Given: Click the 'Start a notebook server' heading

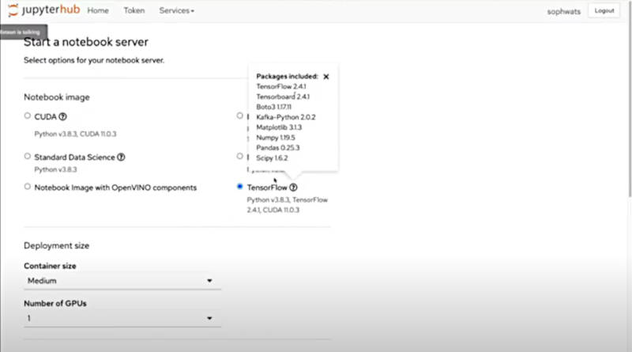Looking at the screenshot, I should [86, 42].
